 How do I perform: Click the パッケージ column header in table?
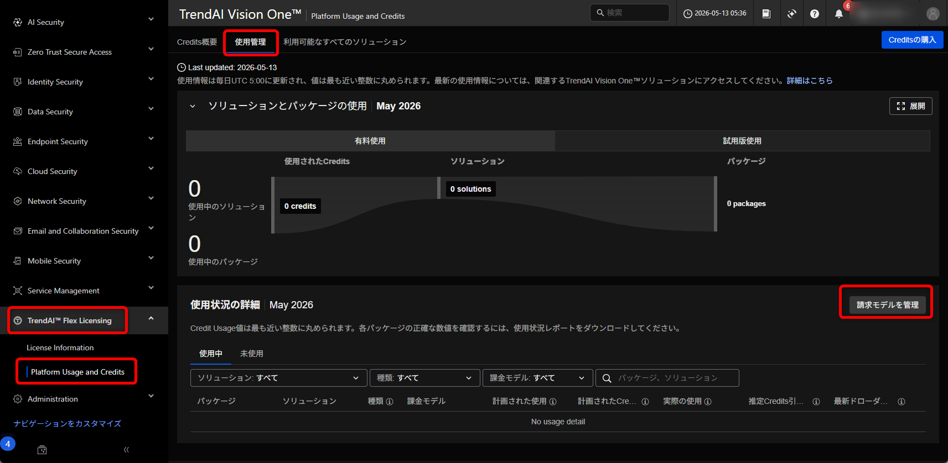(216, 401)
